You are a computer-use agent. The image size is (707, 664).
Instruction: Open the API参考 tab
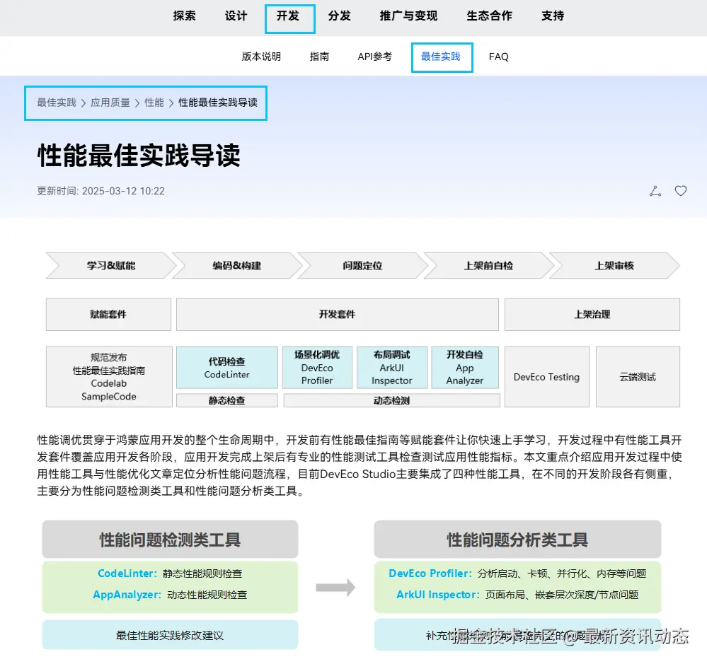pos(374,57)
